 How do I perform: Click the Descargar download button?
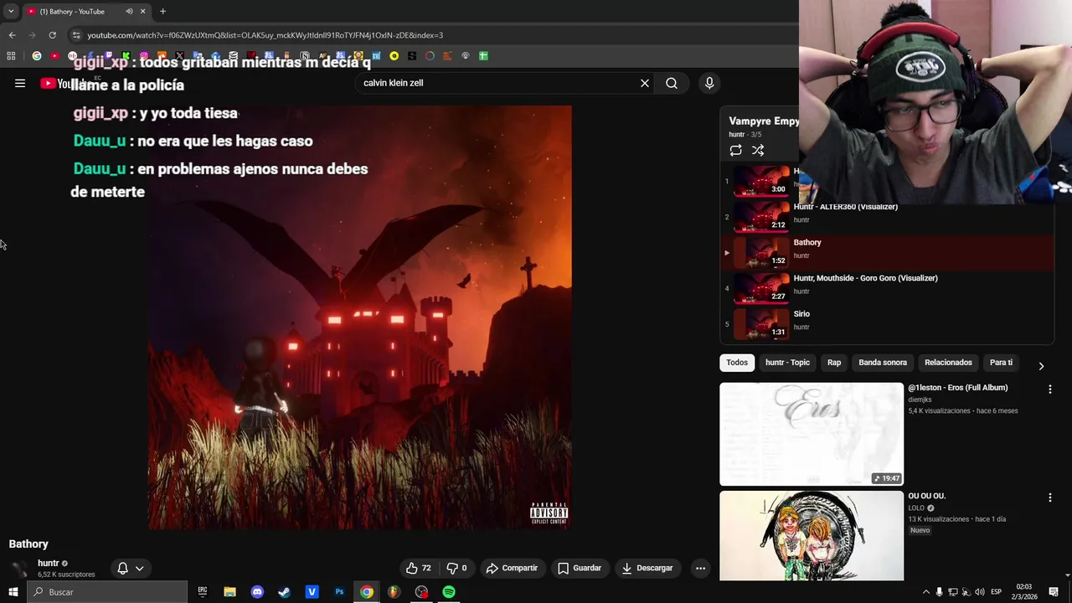647,568
